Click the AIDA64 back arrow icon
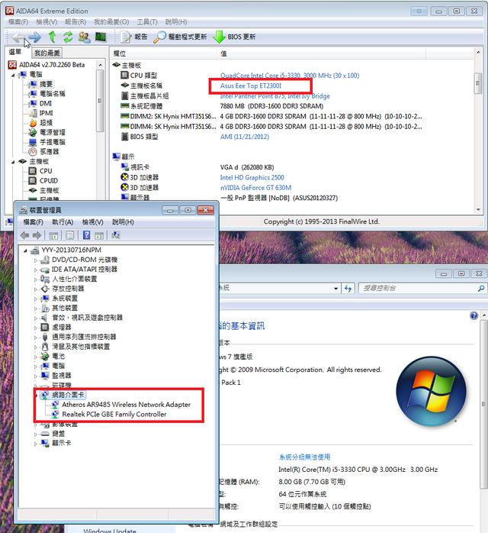 (x=18, y=37)
